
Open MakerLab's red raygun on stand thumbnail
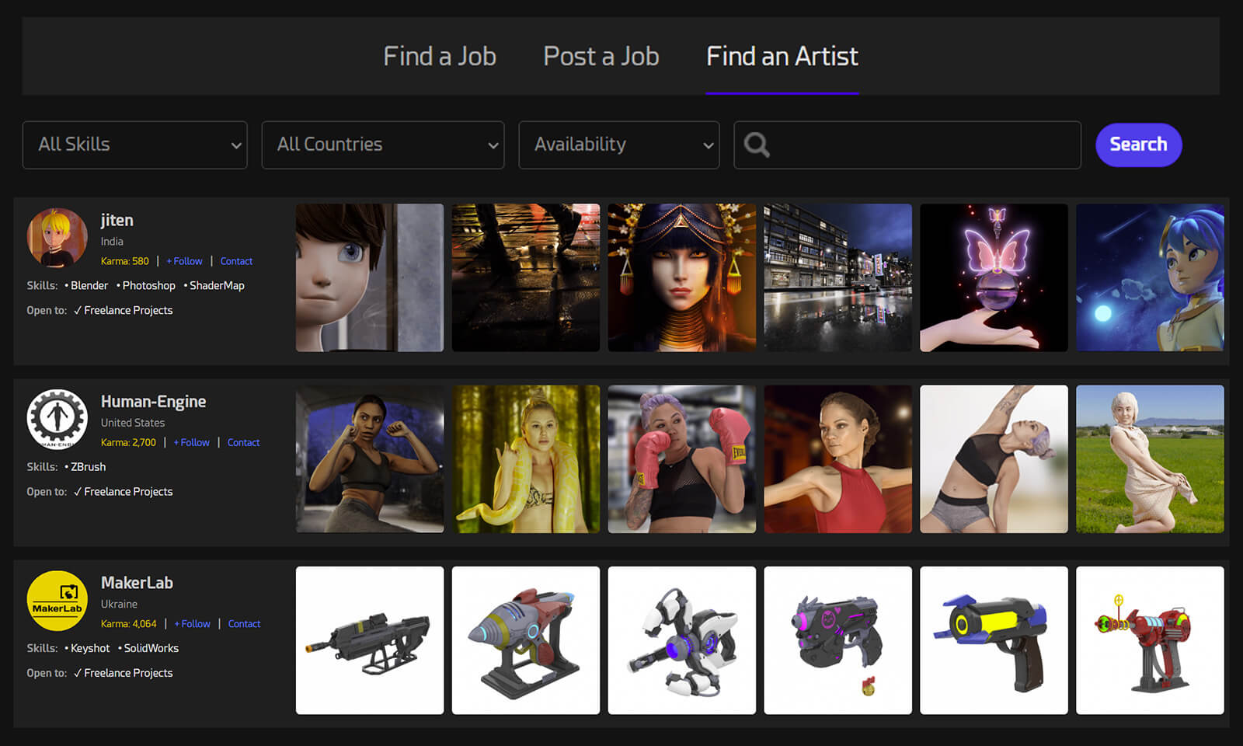[x=1150, y=640]
